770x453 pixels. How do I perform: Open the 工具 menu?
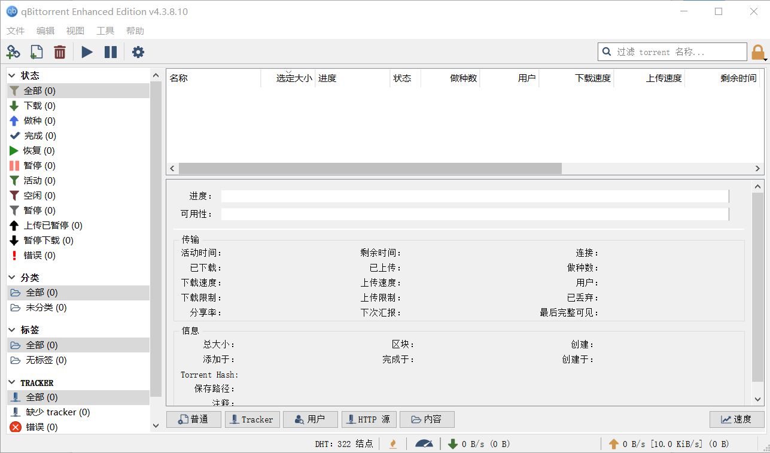pos(105,31)
